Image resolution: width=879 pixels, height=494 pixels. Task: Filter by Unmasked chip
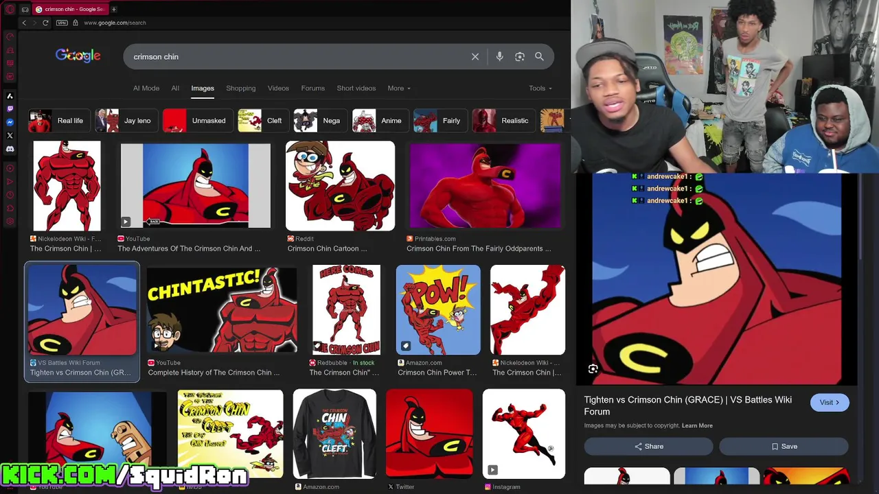coord(197,121)
